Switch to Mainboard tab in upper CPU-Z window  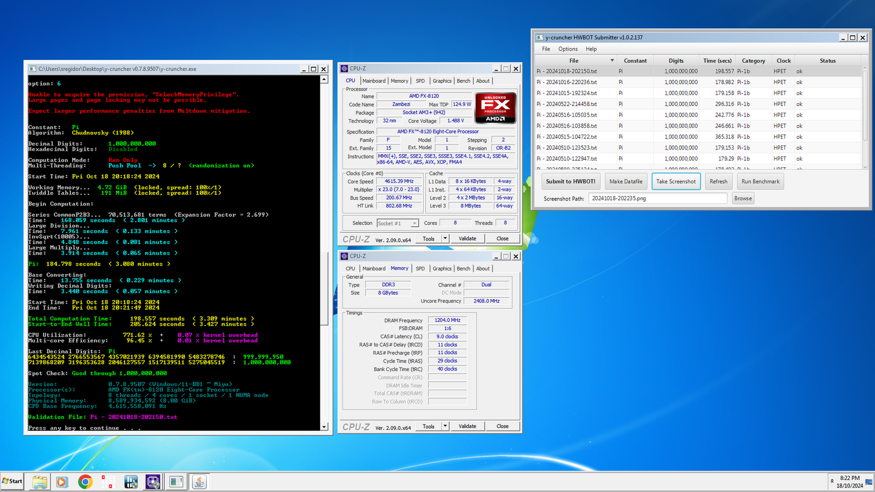pos(374,81)
